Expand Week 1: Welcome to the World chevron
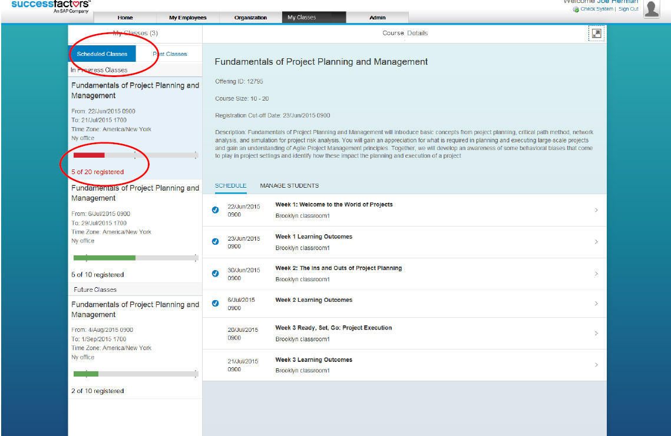671x436 pixels. [x=596, y=210]
